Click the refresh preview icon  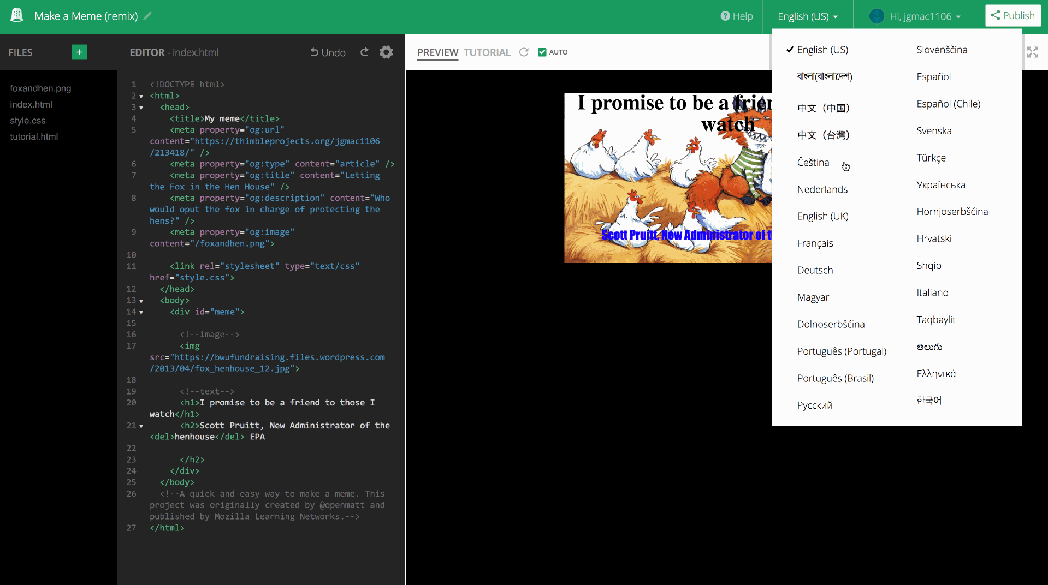[x=524, y=52]
